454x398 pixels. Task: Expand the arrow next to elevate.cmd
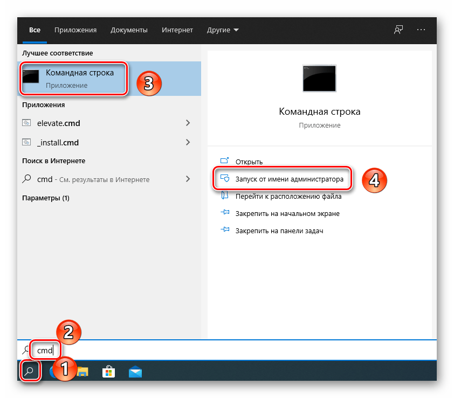point(188,123)
